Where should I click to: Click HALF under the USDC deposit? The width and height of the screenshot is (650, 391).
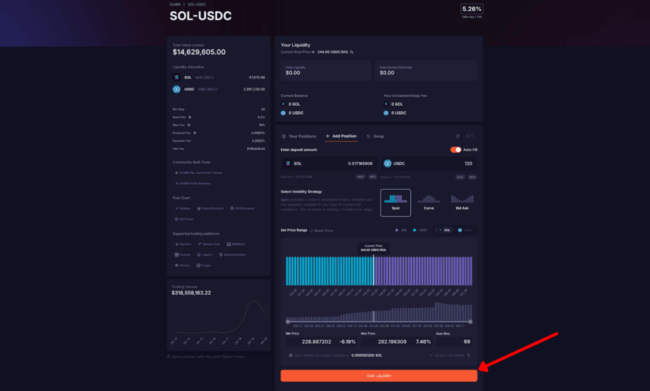(460, 177)
